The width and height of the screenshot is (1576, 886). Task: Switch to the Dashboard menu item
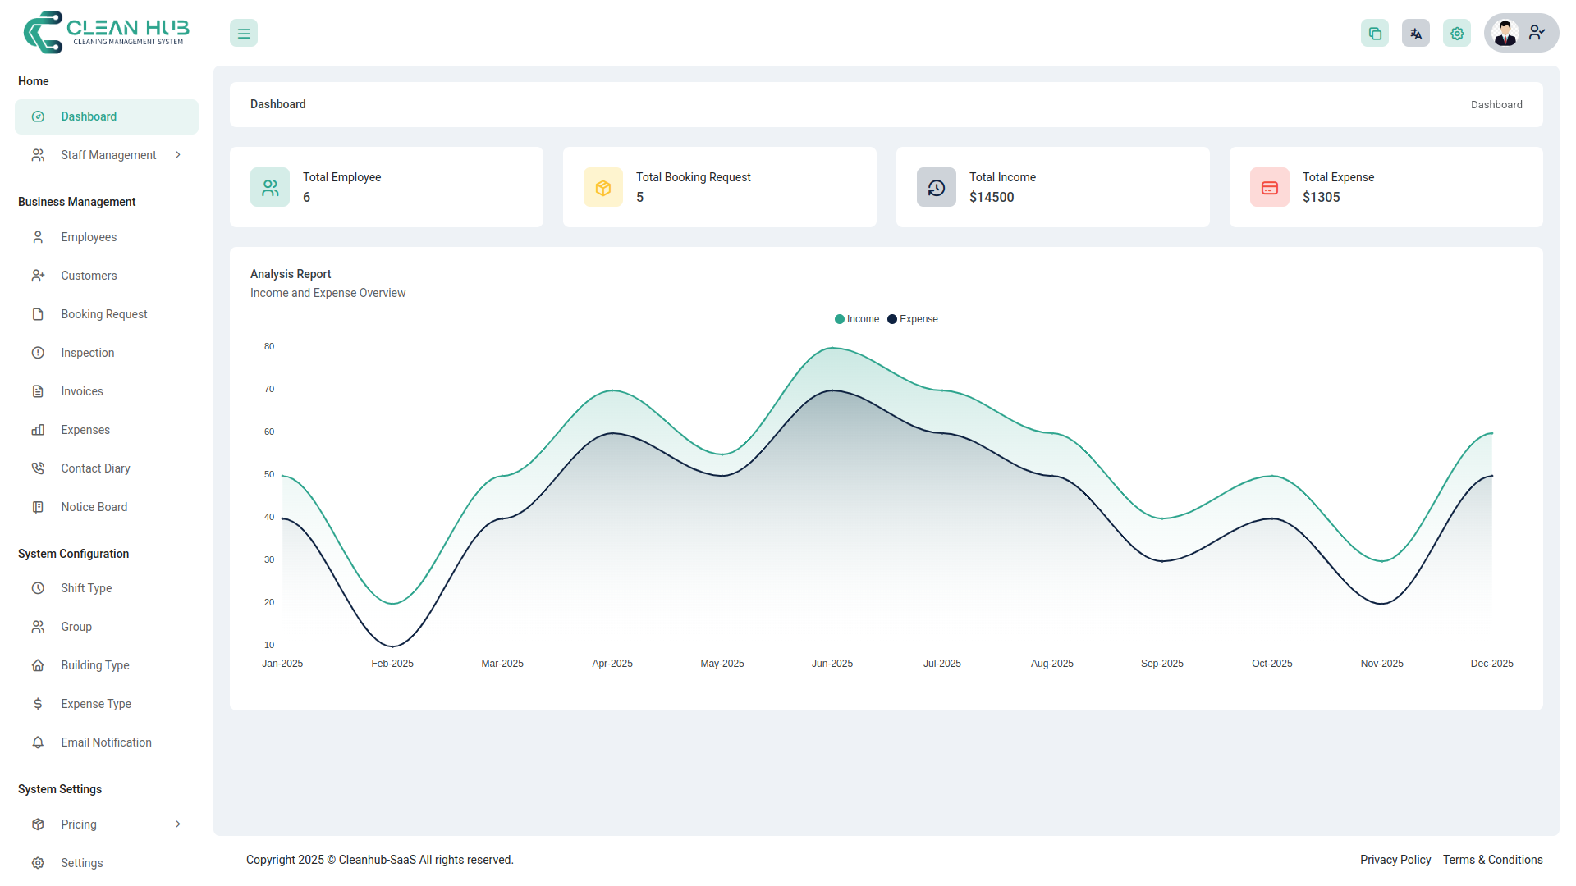click(89, 116)
